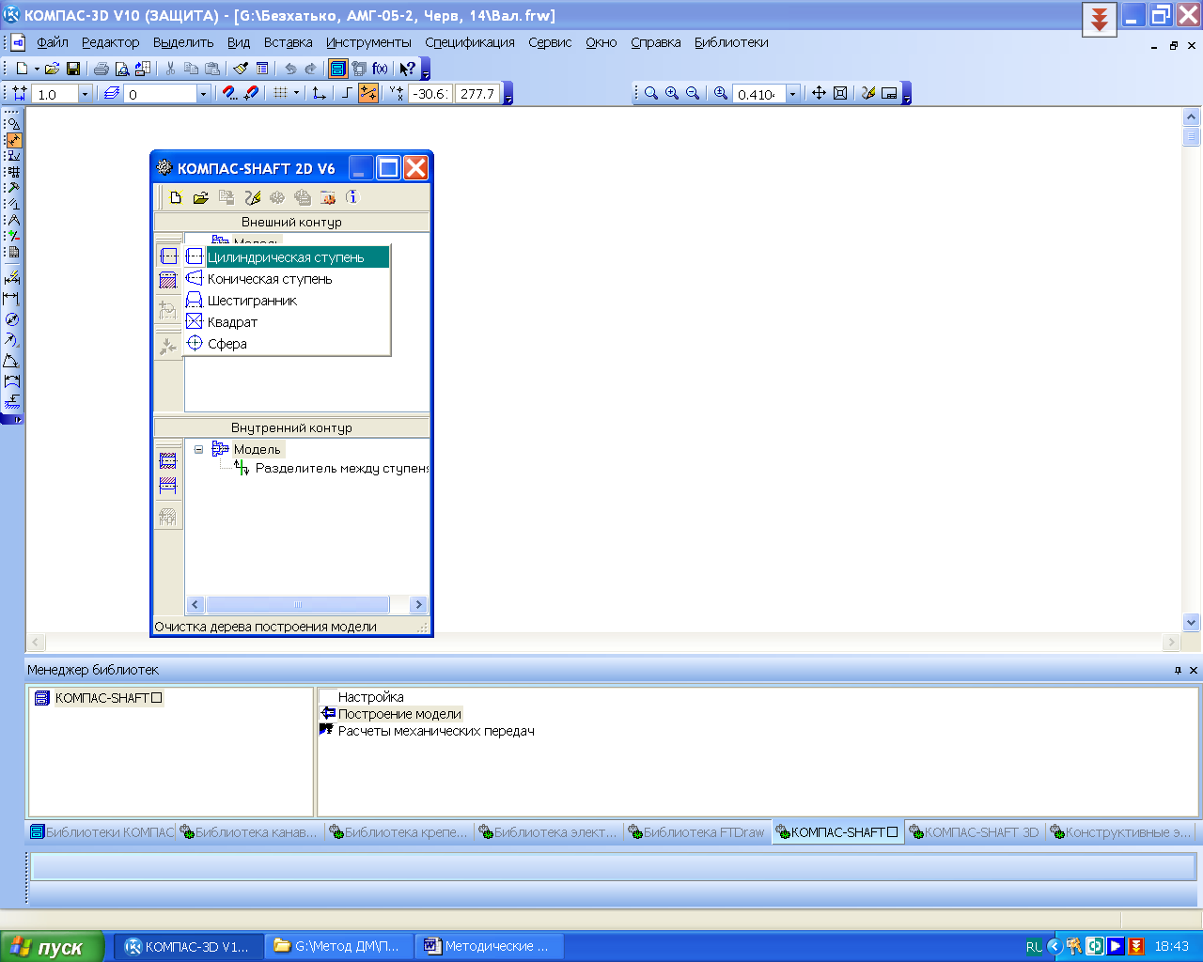This screenshot has width=1203, height=962.
Task: Expand the view toolbar options chevron
Action: tap(907, 93)
